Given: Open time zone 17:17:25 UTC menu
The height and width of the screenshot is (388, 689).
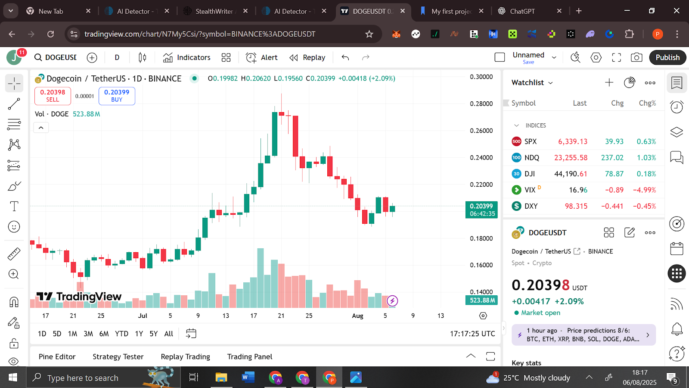Looking at the screenshot, I should (472, 334).
